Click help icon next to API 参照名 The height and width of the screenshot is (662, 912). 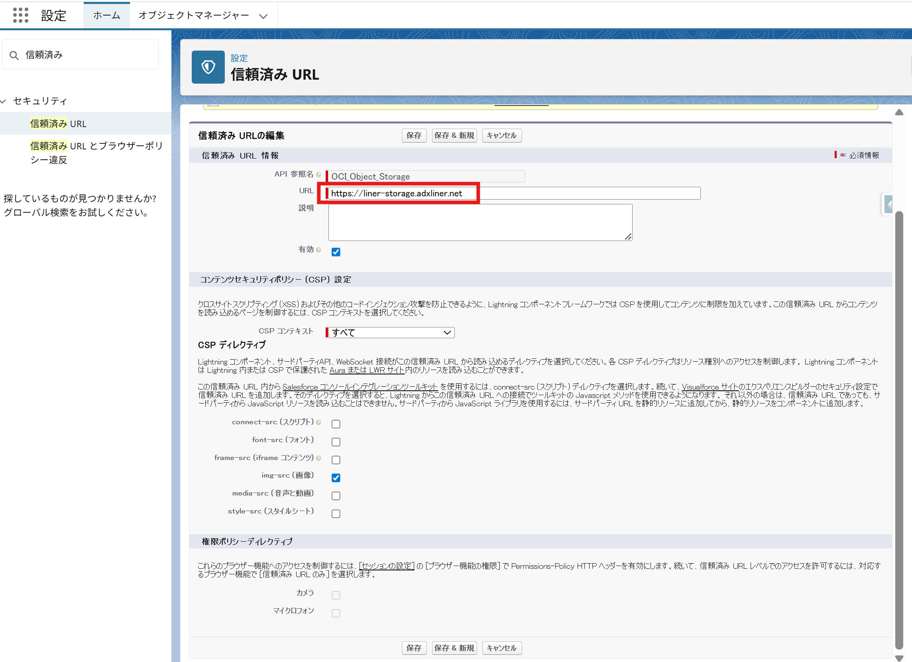coord(318,175)
